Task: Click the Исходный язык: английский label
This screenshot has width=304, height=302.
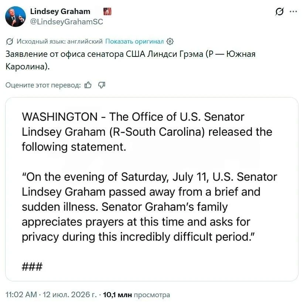Action: [59, 41]
